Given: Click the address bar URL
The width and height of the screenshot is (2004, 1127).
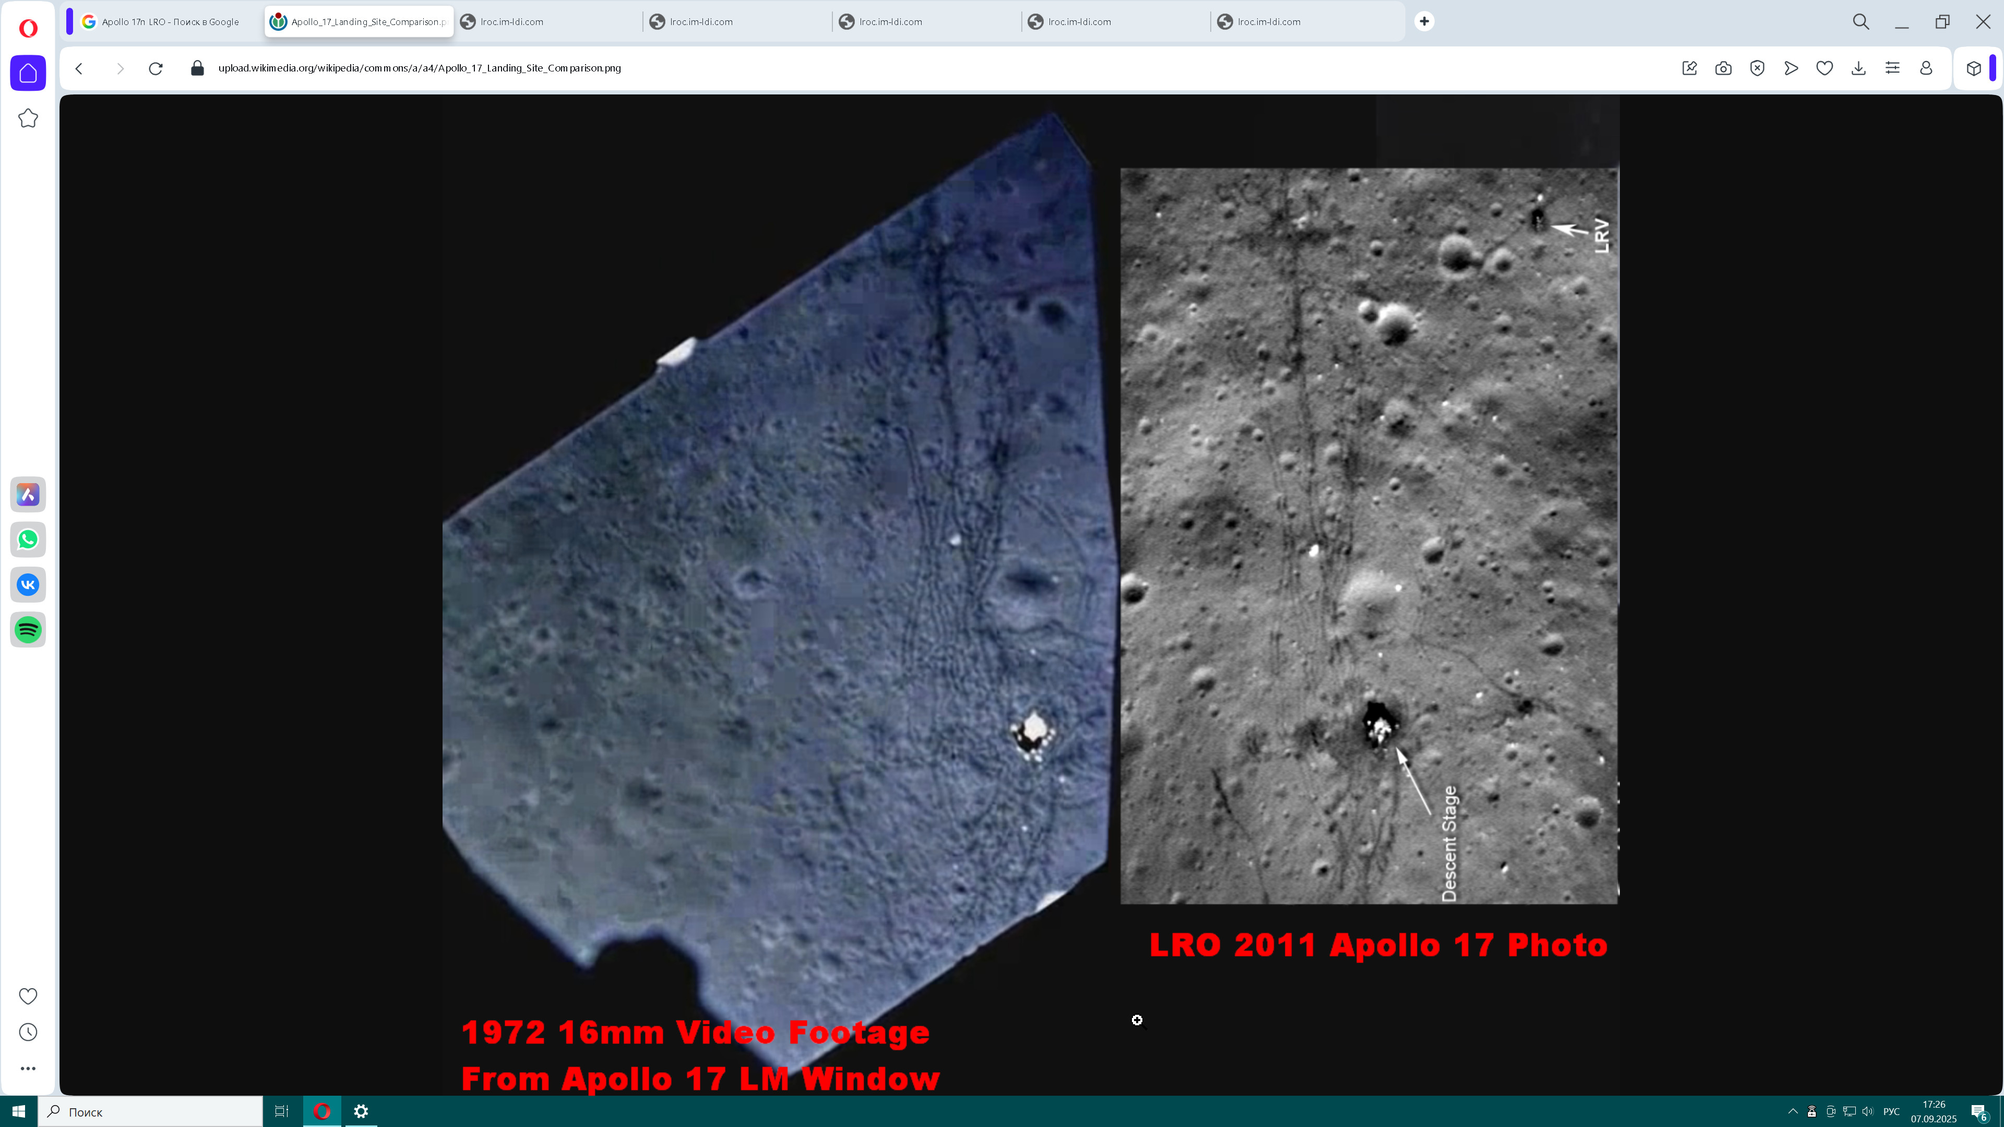Looking at the screenshot, I should 419,68.
